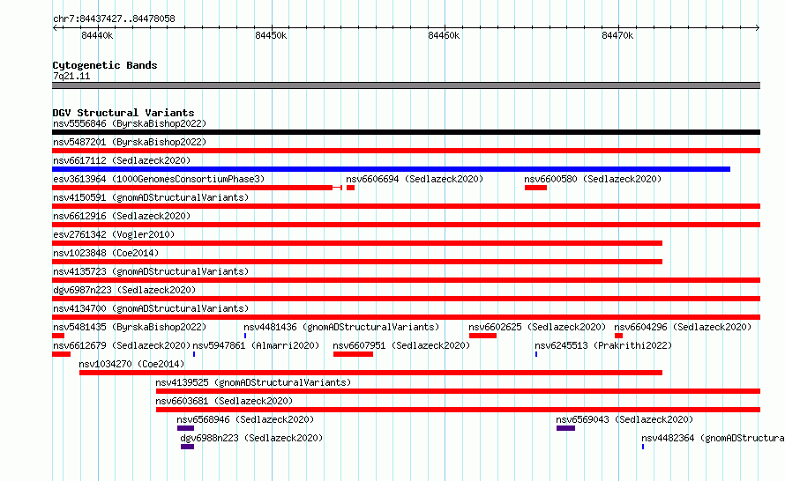Select the nsv6245513 blue marker
The width and height of the screenshot is (785, 481).
click(536, 354)
